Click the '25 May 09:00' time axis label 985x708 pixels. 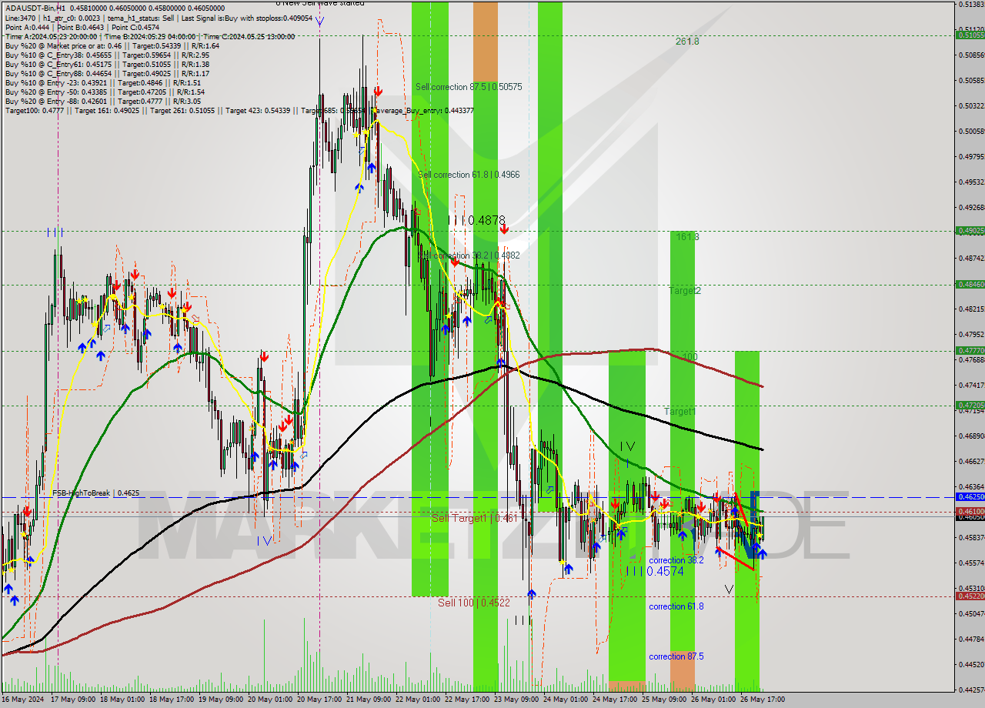(663, 700)
